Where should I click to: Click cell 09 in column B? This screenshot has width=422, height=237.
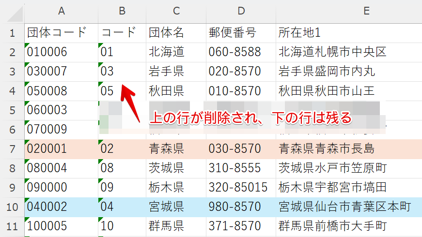(x=122, y=188)
